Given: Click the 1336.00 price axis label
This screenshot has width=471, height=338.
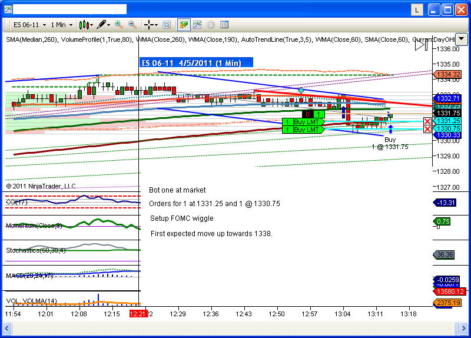Looking at the screenshot, I should [448, 49].
